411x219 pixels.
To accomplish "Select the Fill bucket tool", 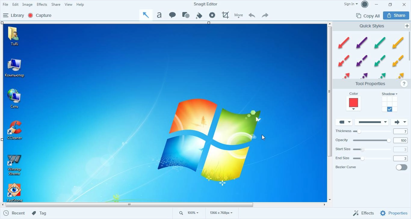I will (x=199, y=15).
